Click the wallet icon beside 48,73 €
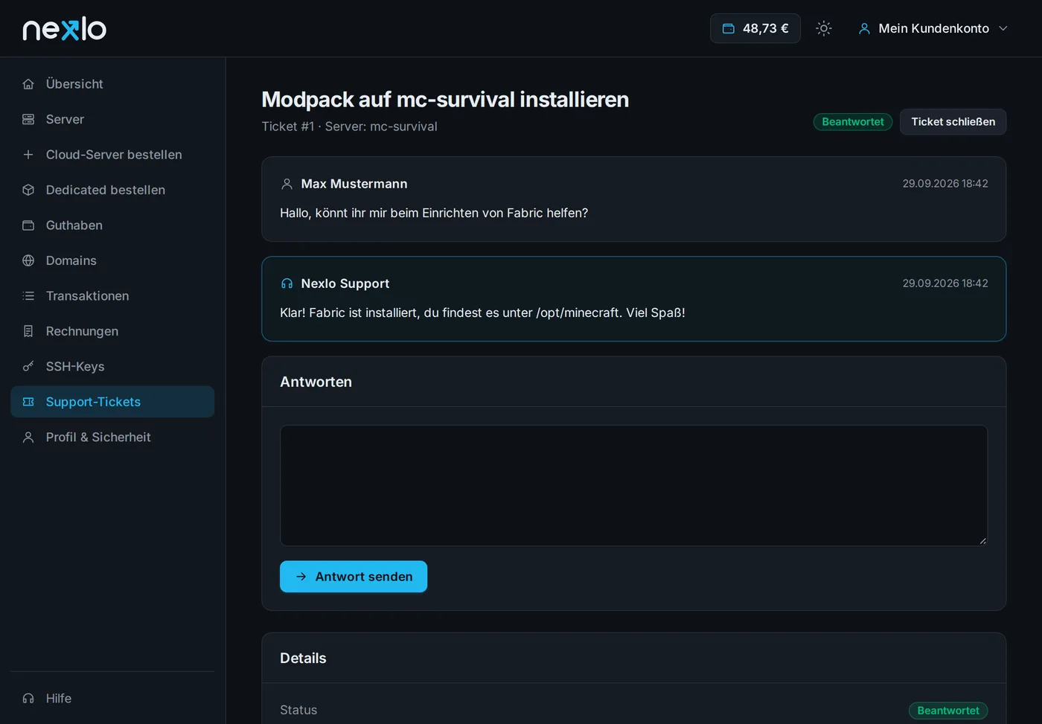The height and width of the screenshot is (724, 1042). 729,28
